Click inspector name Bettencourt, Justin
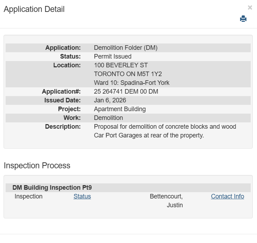The width and height of the screenshot is (257, 243). click(x=166, y=201)
